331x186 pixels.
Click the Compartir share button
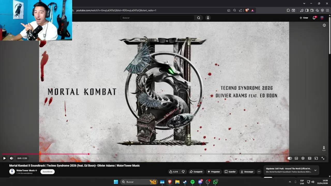(196, 172)
